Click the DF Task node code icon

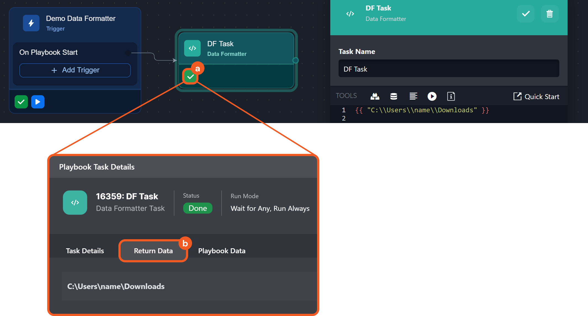coord(192,48)
